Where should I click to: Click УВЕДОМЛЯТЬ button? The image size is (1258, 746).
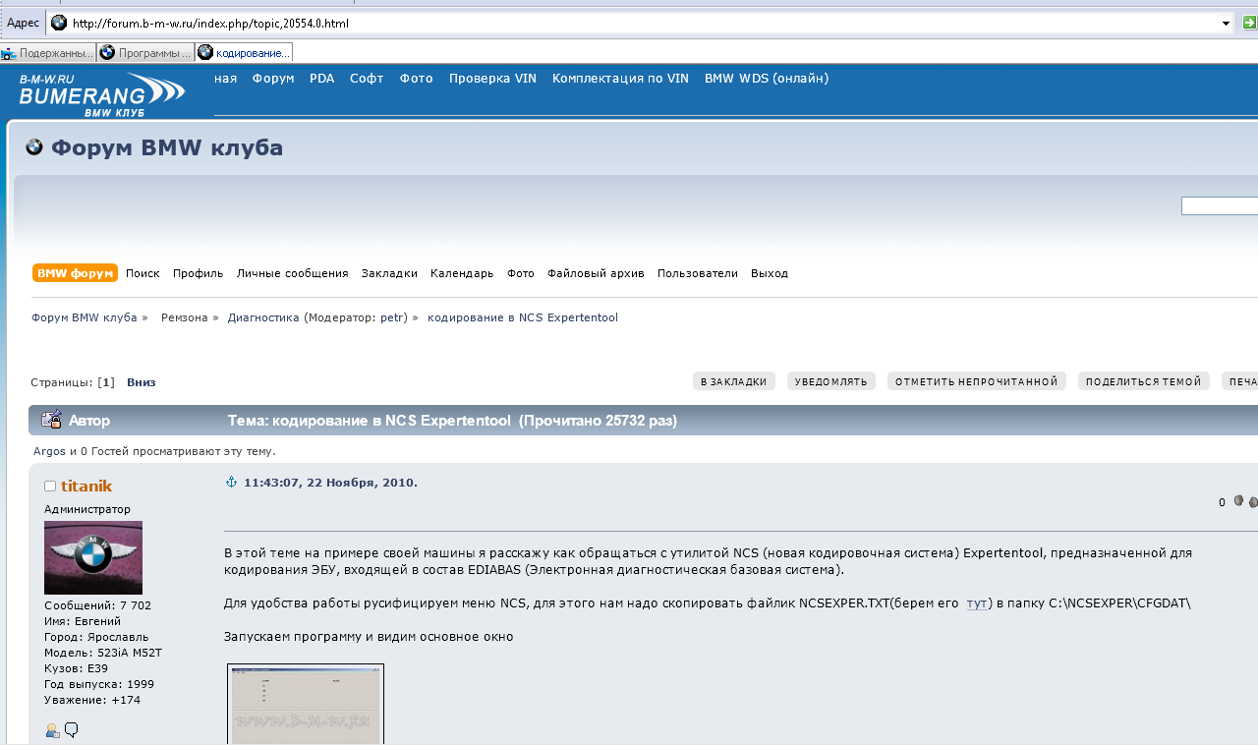831,381
